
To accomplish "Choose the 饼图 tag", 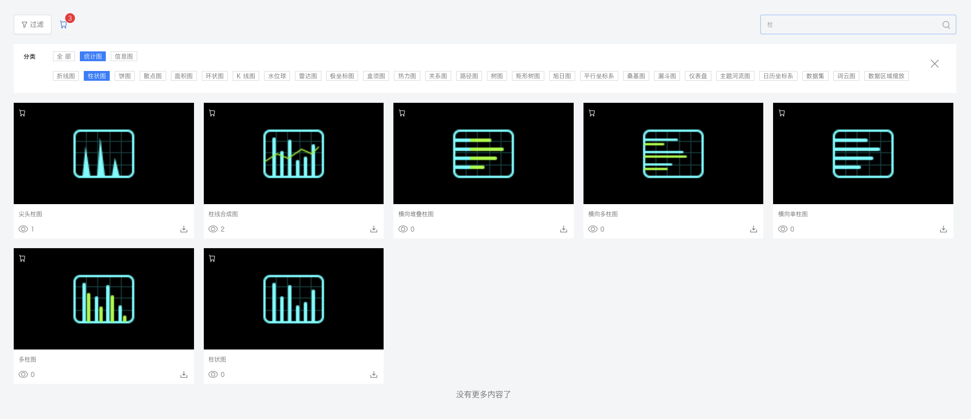I will point(124,76).
